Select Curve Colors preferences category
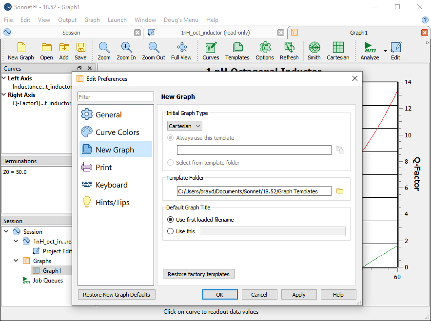The image size is (431, 321). [x=116, y=132]
